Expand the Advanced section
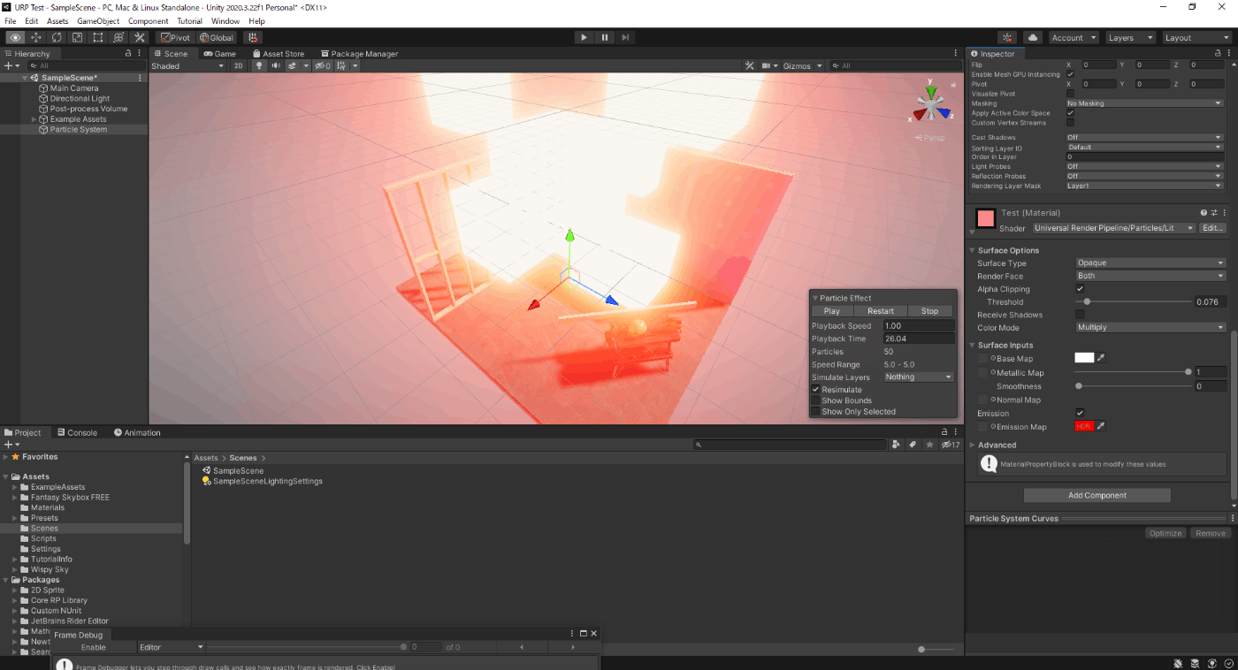 tap(973, 445)
